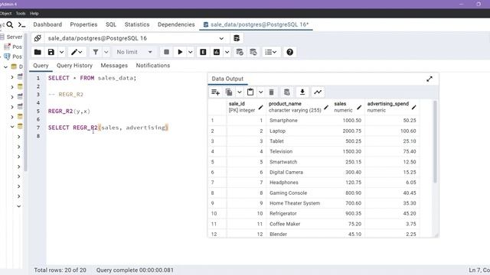This screenshot has height=275, width=490.
Task: Collapse the D database tree node chevron
Action: [5, 66]
